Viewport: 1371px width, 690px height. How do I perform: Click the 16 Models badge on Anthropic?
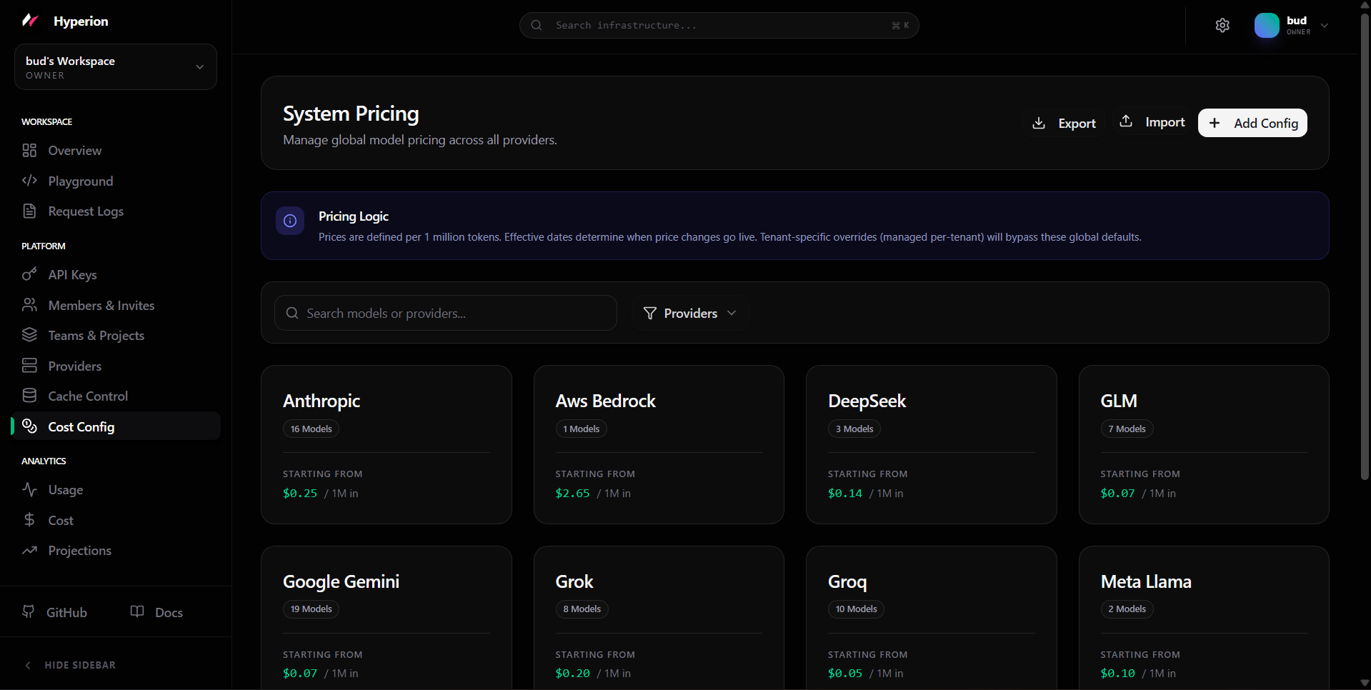(311, 429)
